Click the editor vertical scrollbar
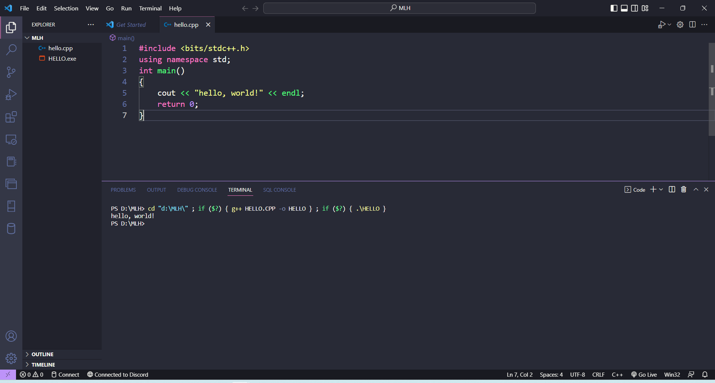The height and width of the screenshot is (383, 715). (712, 89)
